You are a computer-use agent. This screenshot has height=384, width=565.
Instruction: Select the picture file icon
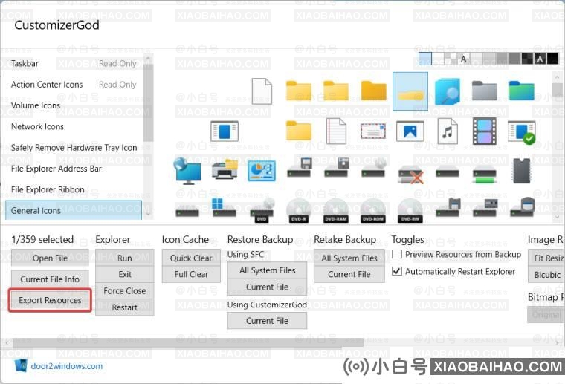(410, 131)
